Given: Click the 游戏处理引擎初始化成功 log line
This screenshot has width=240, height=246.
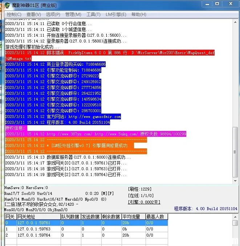Looking at the screenshot, I should 32,47.
